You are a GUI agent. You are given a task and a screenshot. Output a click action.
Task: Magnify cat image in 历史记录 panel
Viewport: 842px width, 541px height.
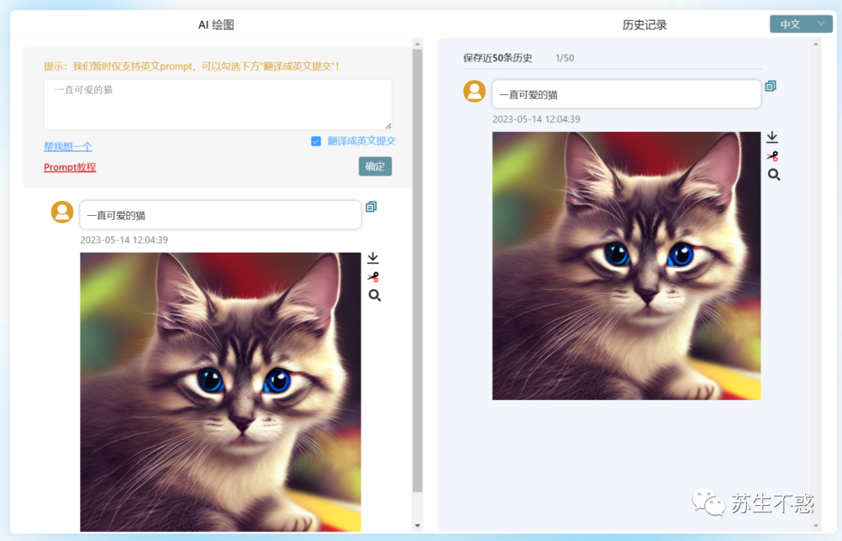coord(774,175)
